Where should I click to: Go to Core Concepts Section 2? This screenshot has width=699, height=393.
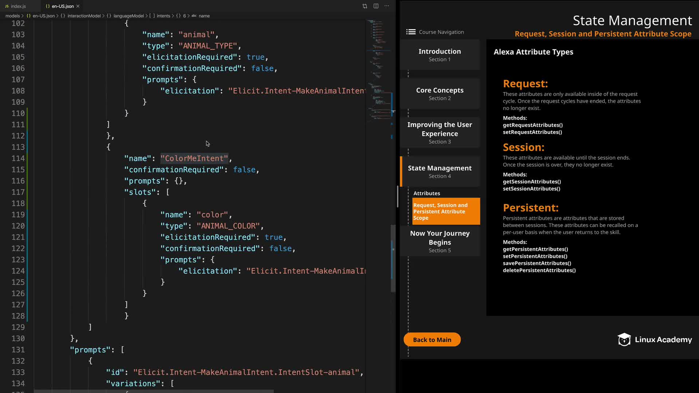coord(439,94)
